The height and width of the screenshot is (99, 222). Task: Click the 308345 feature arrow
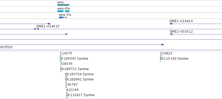click(x=61, y=66)
